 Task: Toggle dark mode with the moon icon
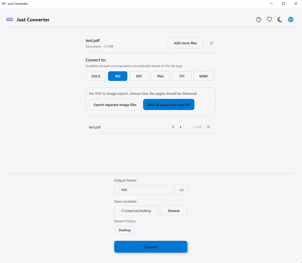pyautogui.click(x=280, y=19)
